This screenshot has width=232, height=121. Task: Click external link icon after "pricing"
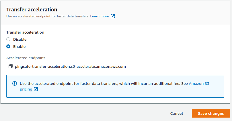click(x=36, y=89)
